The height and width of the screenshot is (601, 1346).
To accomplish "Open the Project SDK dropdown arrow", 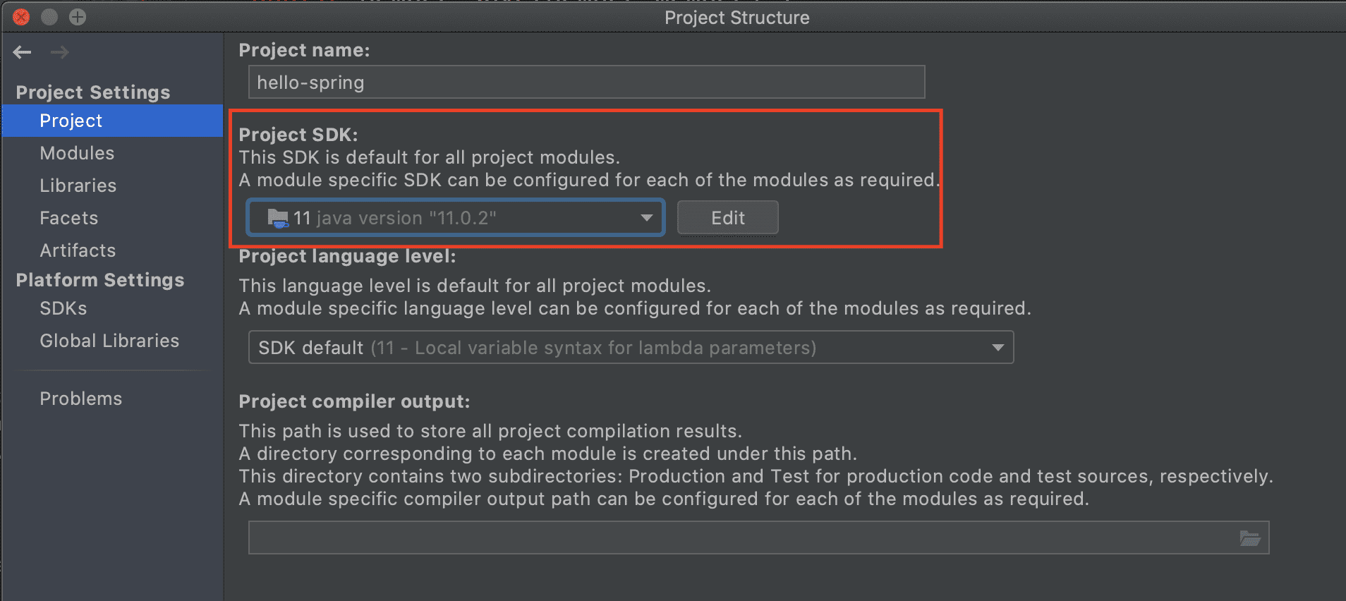I will [x=646, y=218].
